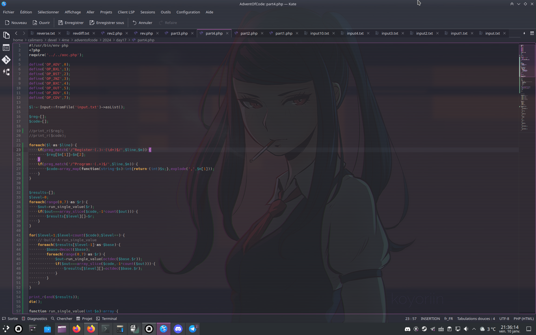Screen dimensions: 536x335
Task: Click the code minimap scrollbar
Action: tap(527, 179)
